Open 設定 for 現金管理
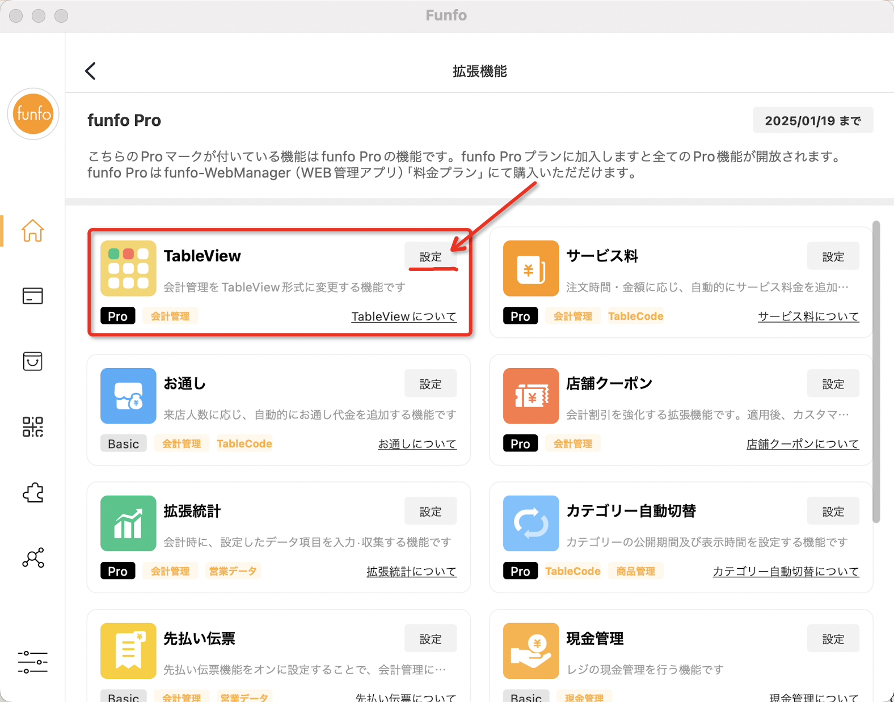 point(833,639)
